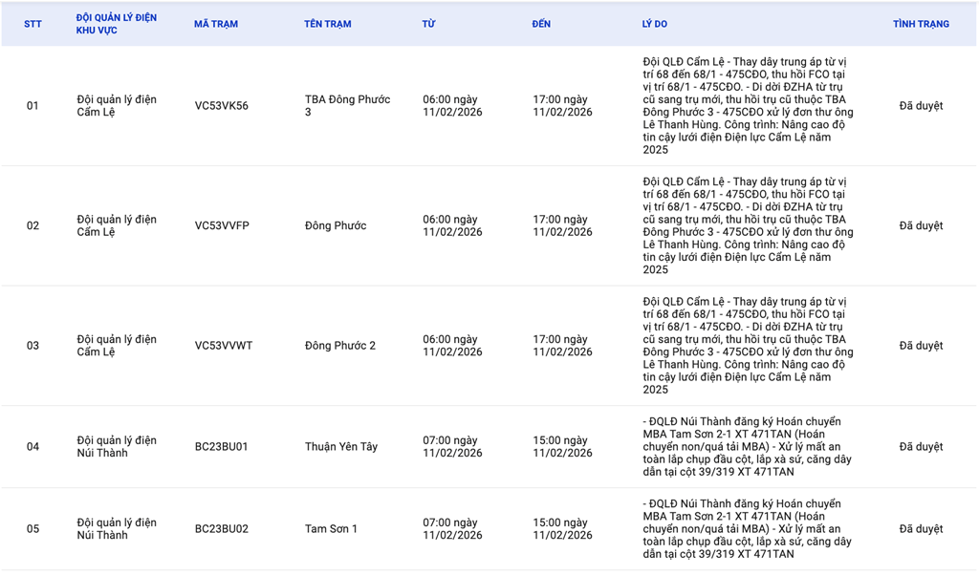Select the TỪ column header

428,24
